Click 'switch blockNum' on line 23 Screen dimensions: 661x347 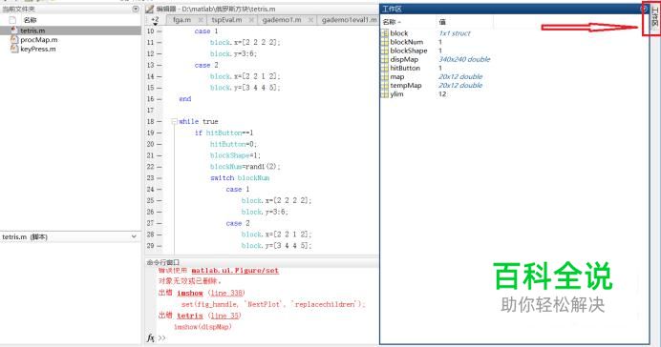[240, 178]
